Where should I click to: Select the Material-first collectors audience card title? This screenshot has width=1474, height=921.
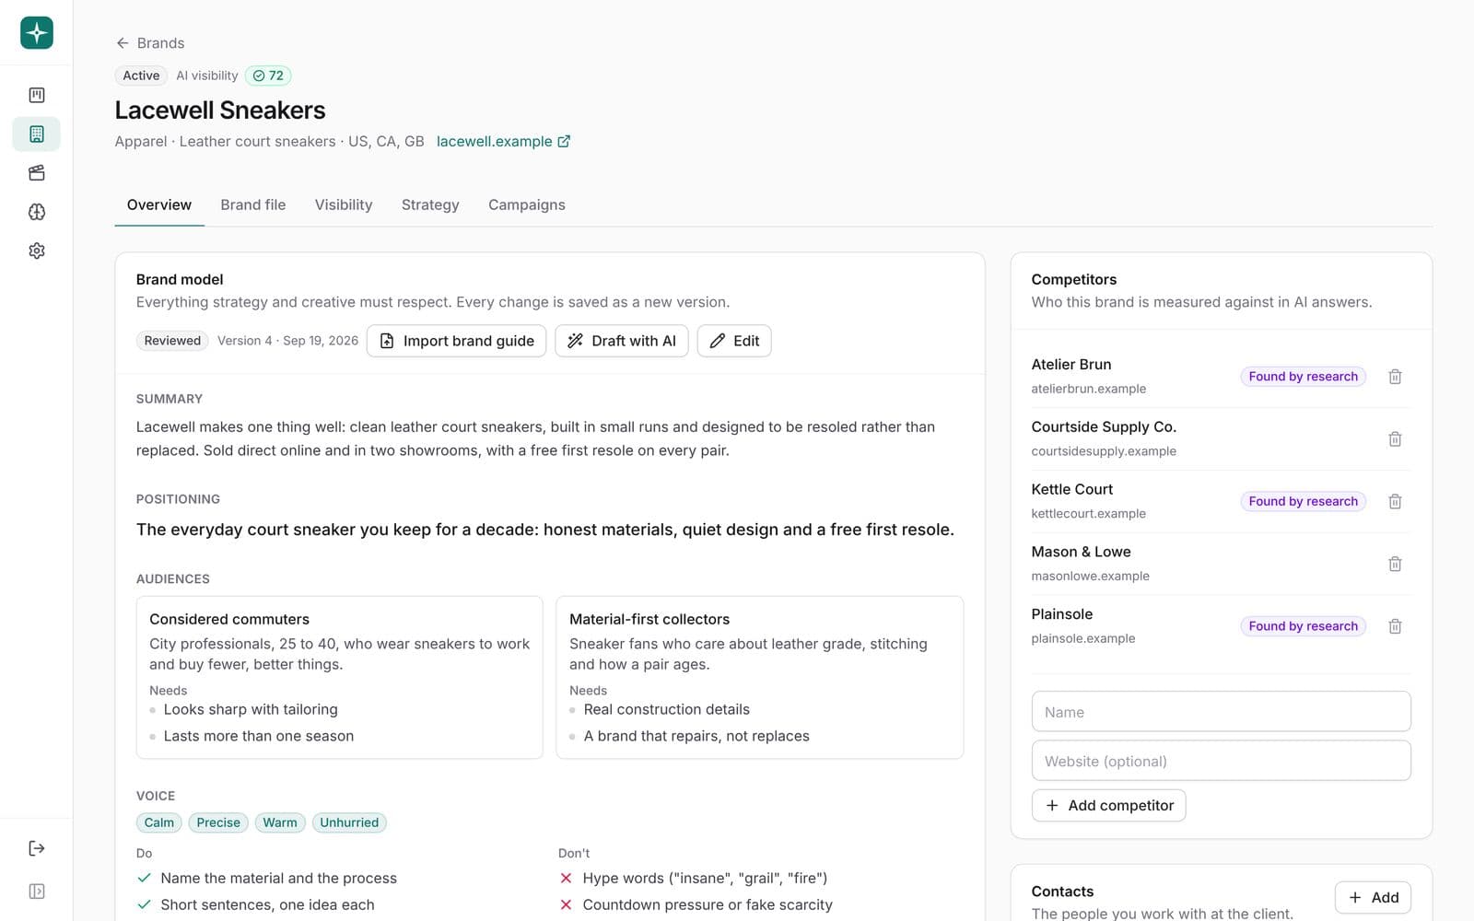click(649, 619)
